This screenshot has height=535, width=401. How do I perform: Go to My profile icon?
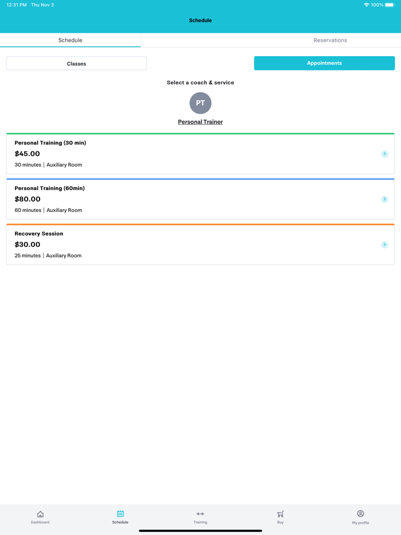(360, 514)
